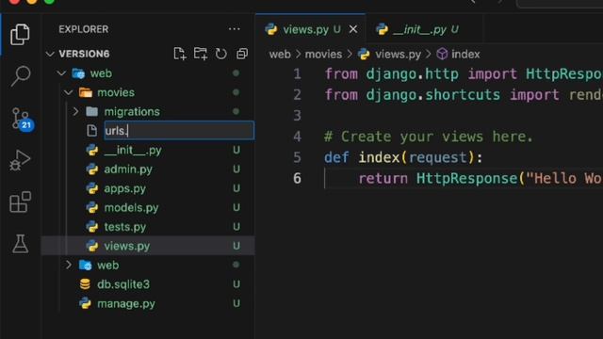This screenshot has height=339, width=603.
Task: Open the Search view icon
Action: pos(21,75)
